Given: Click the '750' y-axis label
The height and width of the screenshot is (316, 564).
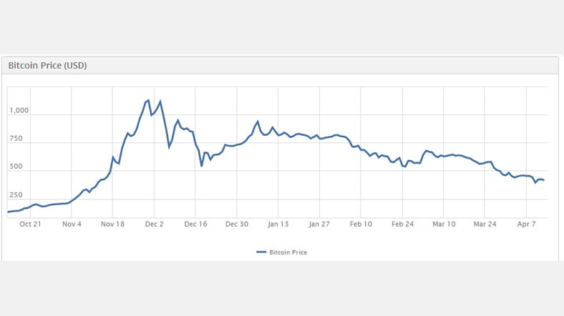Looking at the screenshot, I should pos(16,139).
